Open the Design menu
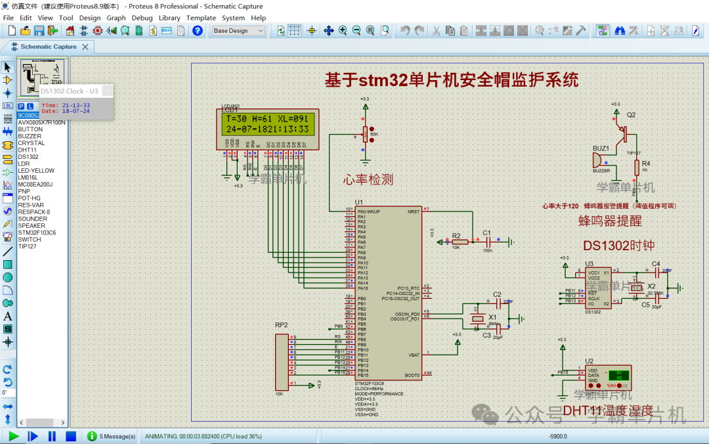 [x=90, y=18]
